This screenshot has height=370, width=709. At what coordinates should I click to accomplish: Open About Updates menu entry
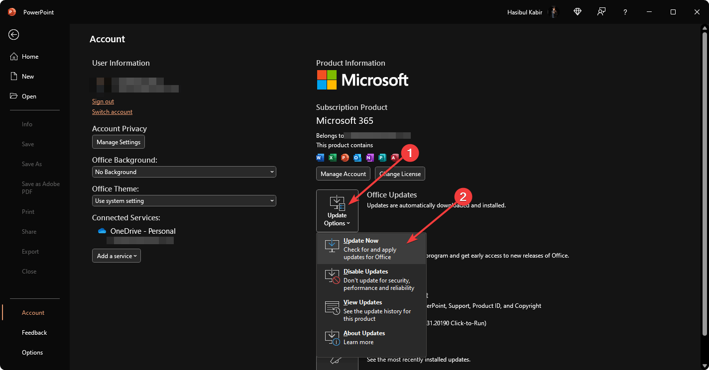coord(371,338)
